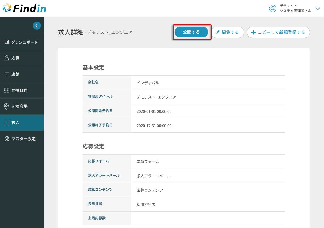Click the dashboard bar chart icon

(x=7, y=42)
